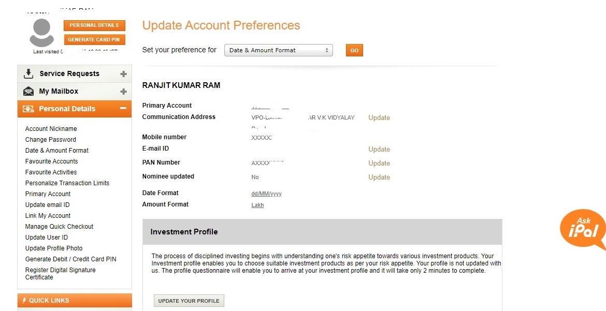
Task: Open the Ask iPal assistant icon
Action: [x=583, y=229]
